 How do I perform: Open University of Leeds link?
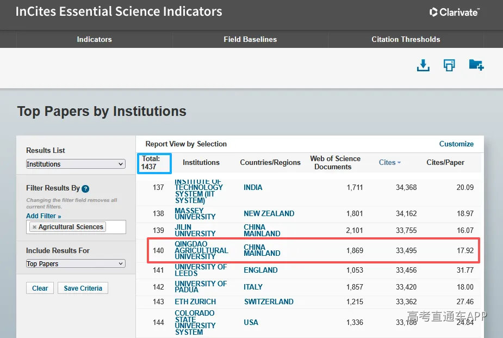click(x=201, y=271)
